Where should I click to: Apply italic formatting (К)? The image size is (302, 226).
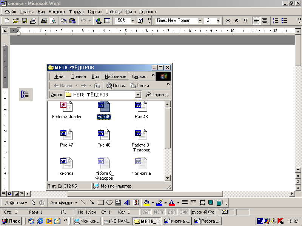click(237, 21)
